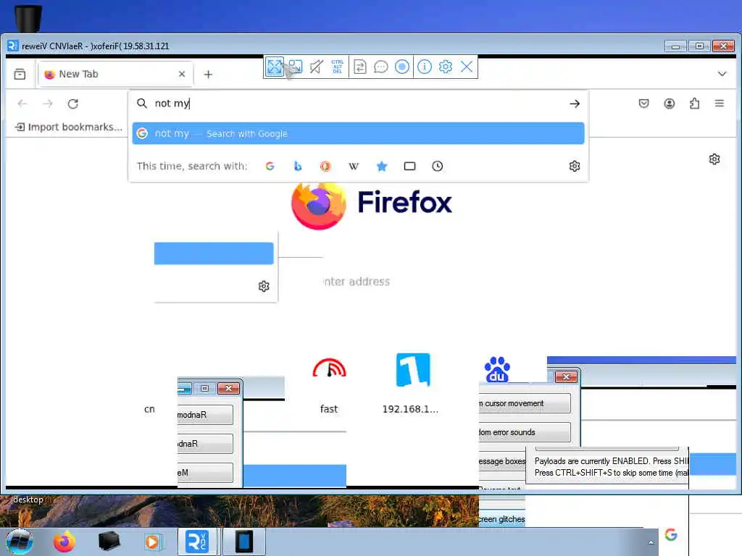Click the 'cursor movement' payload button

click(x=525, y=403)
